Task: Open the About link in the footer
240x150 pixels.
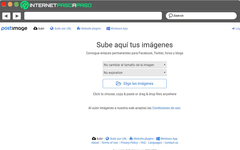Action: pos(95,143)
